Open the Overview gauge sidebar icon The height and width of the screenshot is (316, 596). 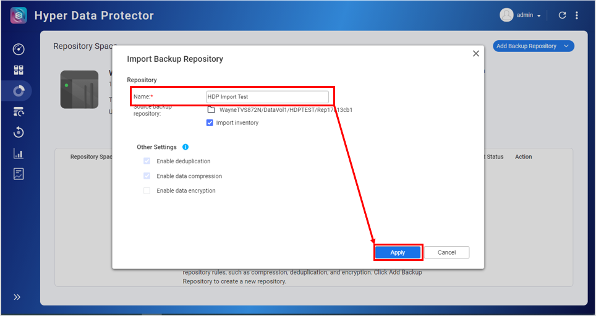[x=19, y=49]
